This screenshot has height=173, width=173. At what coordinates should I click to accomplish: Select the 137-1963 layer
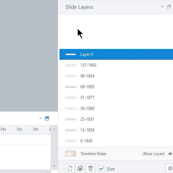pos(116,65)
